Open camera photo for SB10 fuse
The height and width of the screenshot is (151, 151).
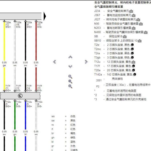(140, 41)
